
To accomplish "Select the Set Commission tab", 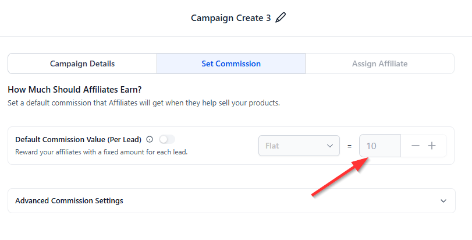I will [x=231, y=63].
